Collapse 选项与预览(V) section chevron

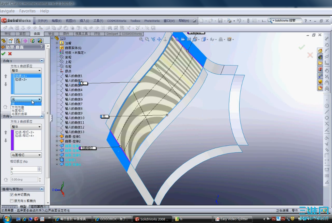pyautogui.click(x=42, y=189)
